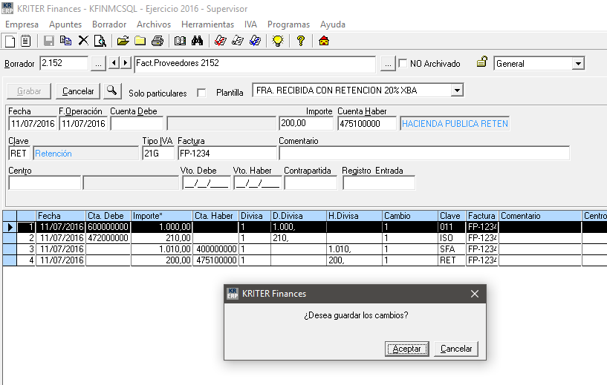Click the Tipo IVA field 21G
This screenshot has width=607, height=385.
(158, 154)
